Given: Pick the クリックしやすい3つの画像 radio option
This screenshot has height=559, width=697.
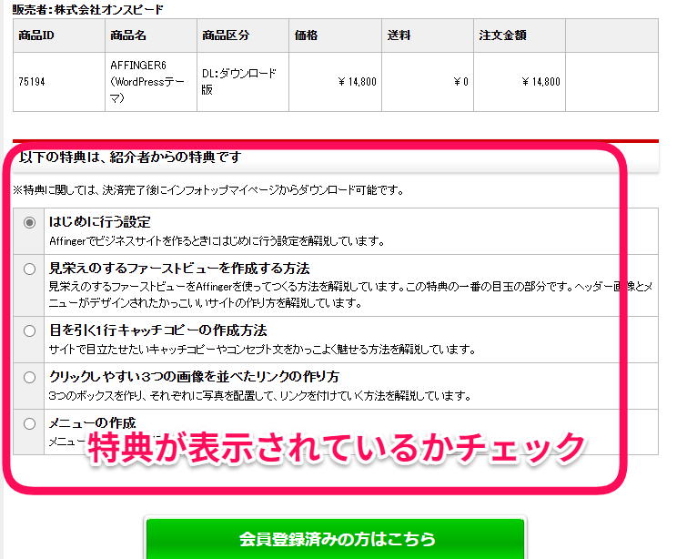Looking at the screenshot, I should [30, 377].
